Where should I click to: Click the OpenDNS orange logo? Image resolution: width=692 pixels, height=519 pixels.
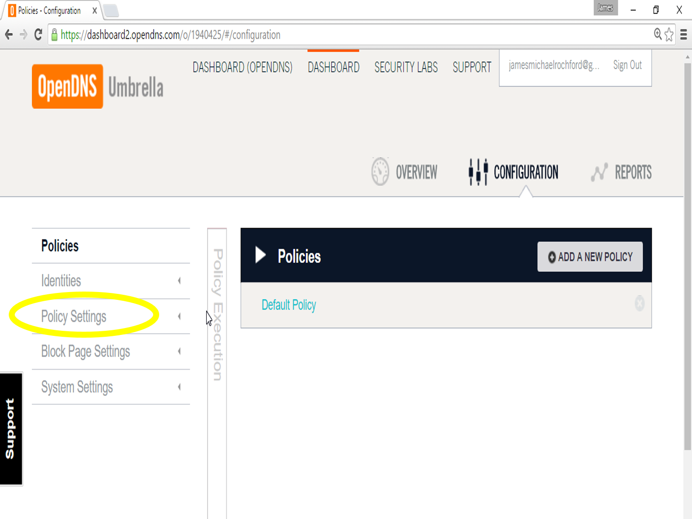coord(67,86)
